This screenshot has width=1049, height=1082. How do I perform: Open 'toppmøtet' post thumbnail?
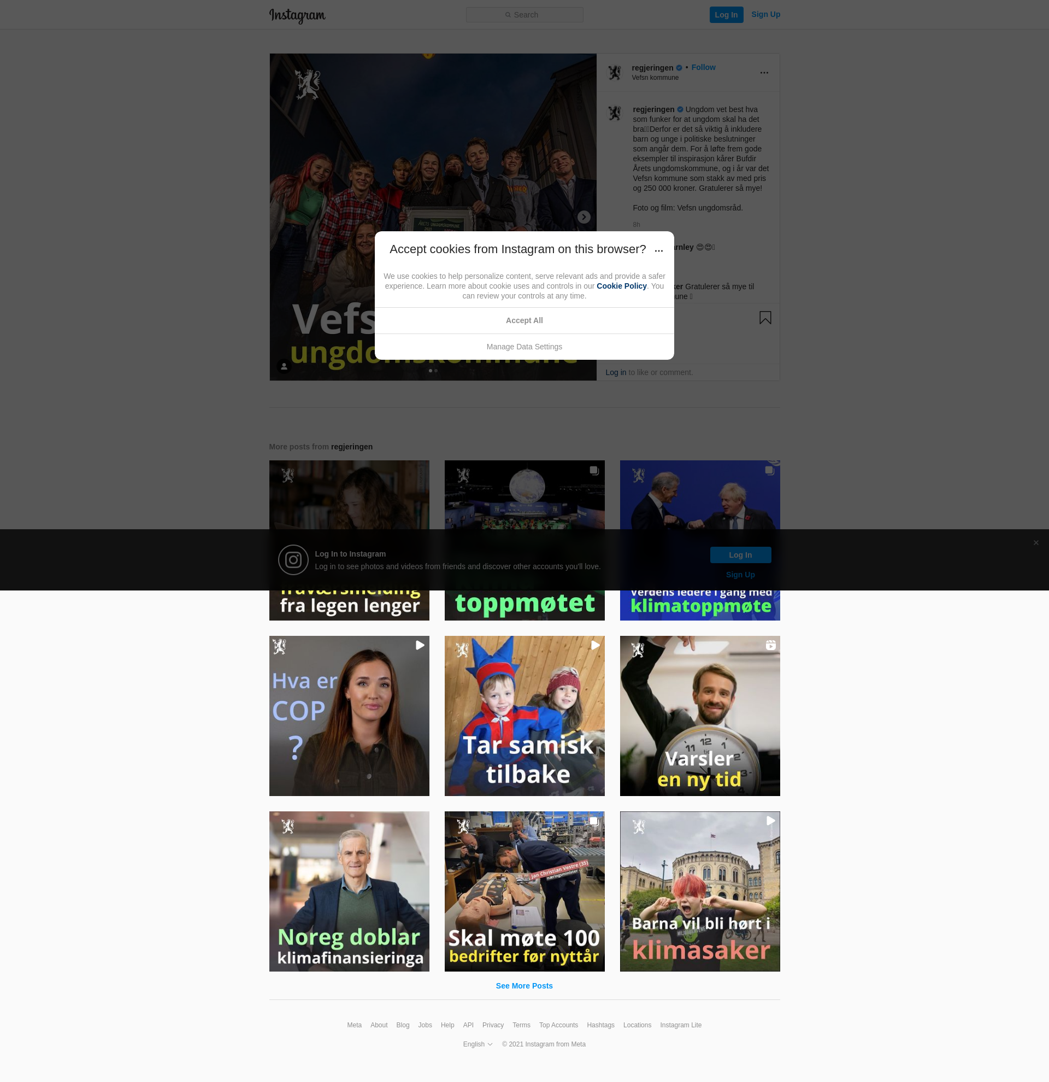point(524,540)
